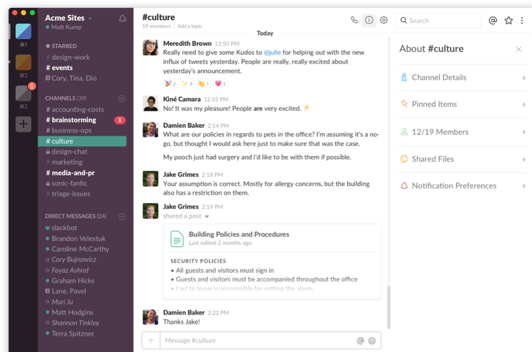This screenshot has height=352, width=532.
Task: Open Building Policies and Procedures post
Action: (239, 234)
